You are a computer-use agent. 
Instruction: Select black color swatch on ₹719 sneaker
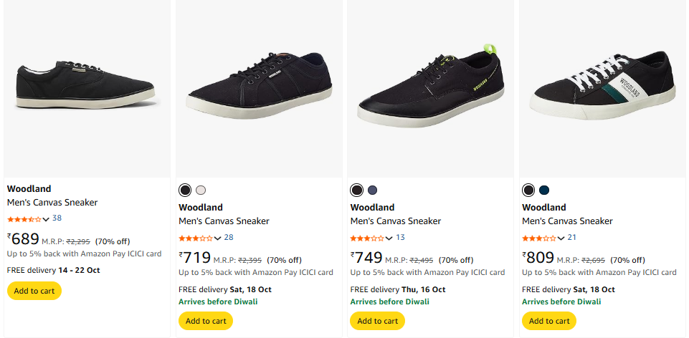click(185, 190)
